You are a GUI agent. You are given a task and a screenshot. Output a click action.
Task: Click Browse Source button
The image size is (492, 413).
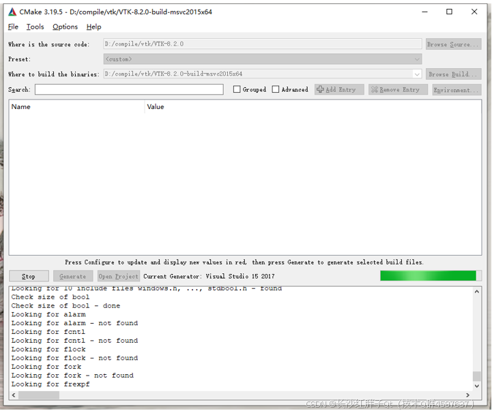coord(453,44)
